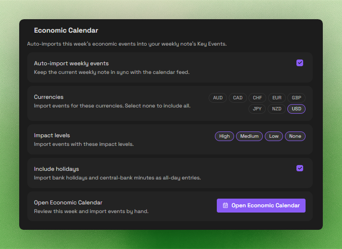Select the NZD currency chip
The height and width of the screenshot is (249, 342).
pos(277,109)
